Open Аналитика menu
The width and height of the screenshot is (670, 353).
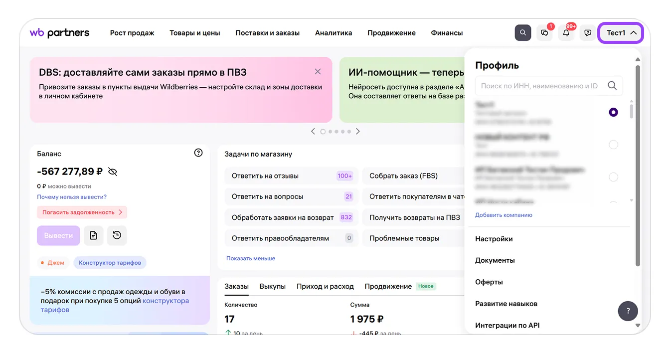click(x=334, y=33)
